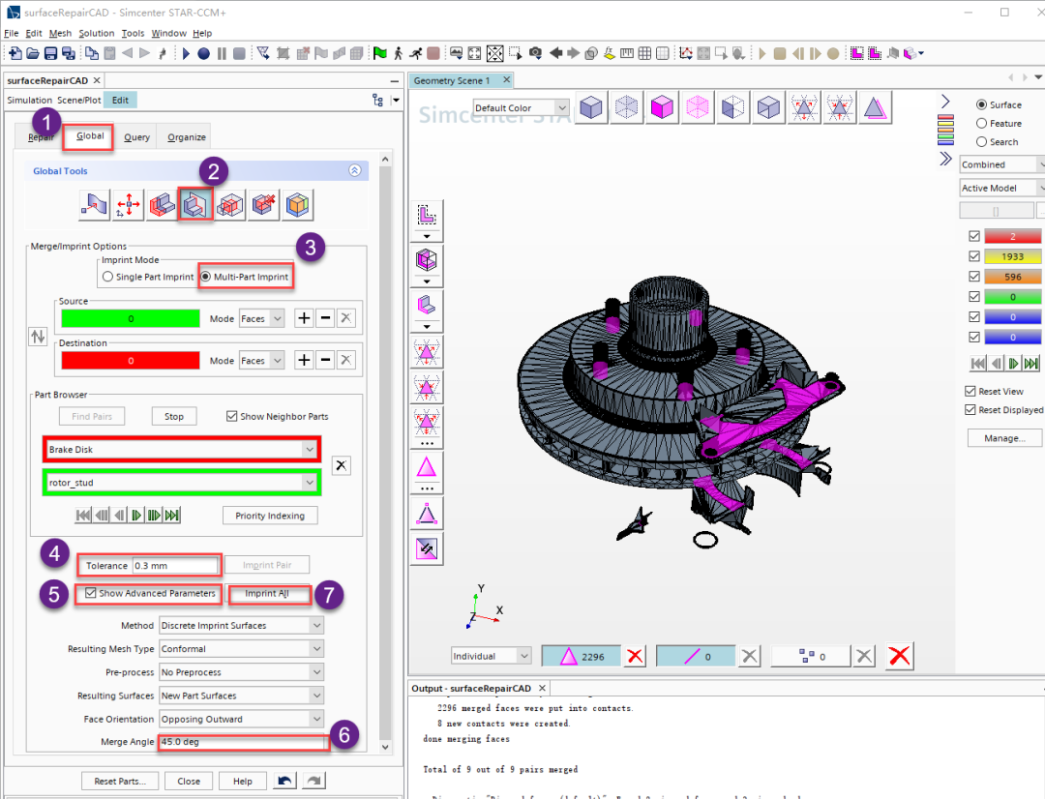Save the simulation with the floppy disk icon

[x=50, y=53]
